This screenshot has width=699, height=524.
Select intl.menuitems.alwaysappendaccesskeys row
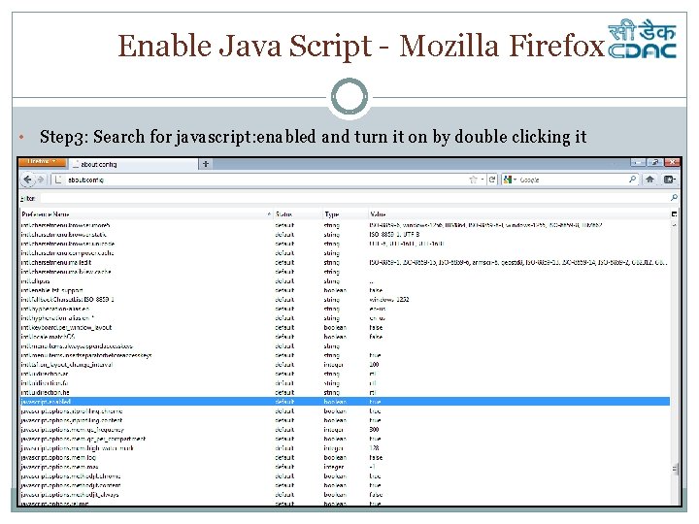coord(345,346)
